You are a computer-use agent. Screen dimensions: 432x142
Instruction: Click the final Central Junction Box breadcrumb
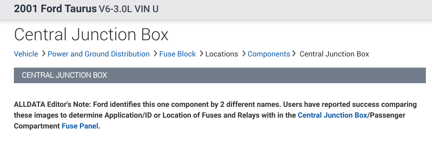coord(334,54)
